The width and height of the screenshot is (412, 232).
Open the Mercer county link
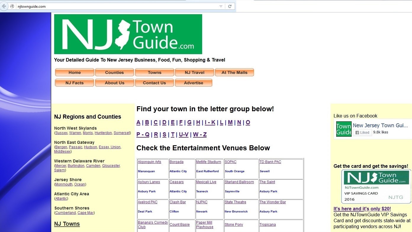(x=61, y=166)
